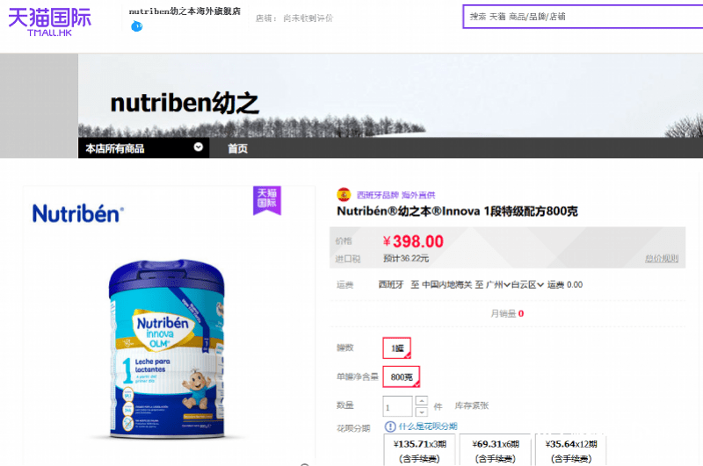This screenshot has height=466, width=703.
Task: Decrease quantity with the down arrow
Action: [x=422, y=412]
